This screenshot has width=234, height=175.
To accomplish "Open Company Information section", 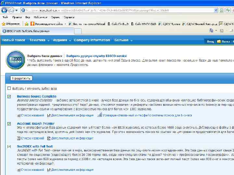I will pyautogui.click(x=92, y=40).
